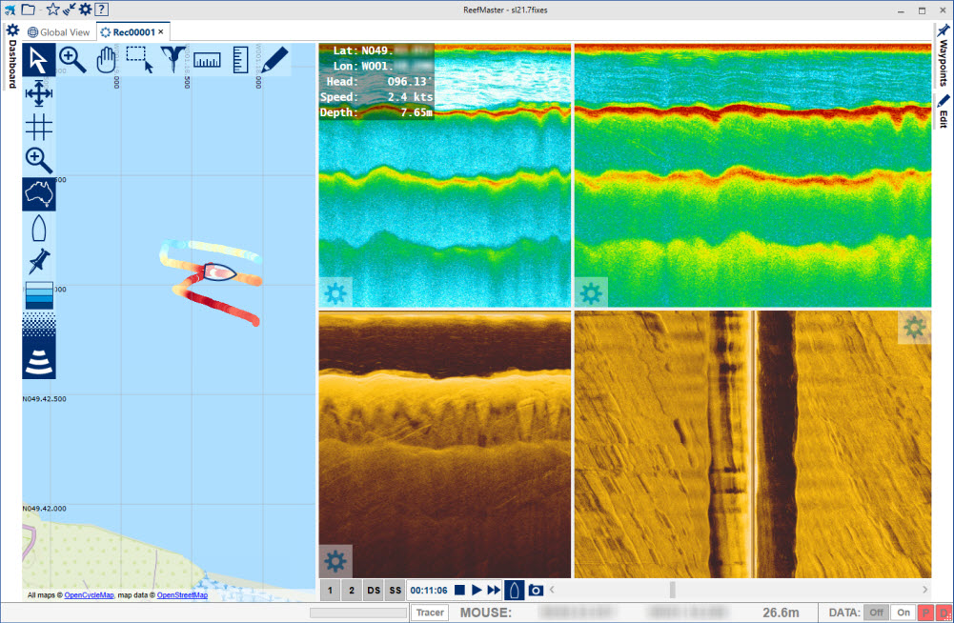The image size is (954, 623).
Task: Take a snapshot with the camera icon
Action: tap(536, 591)
